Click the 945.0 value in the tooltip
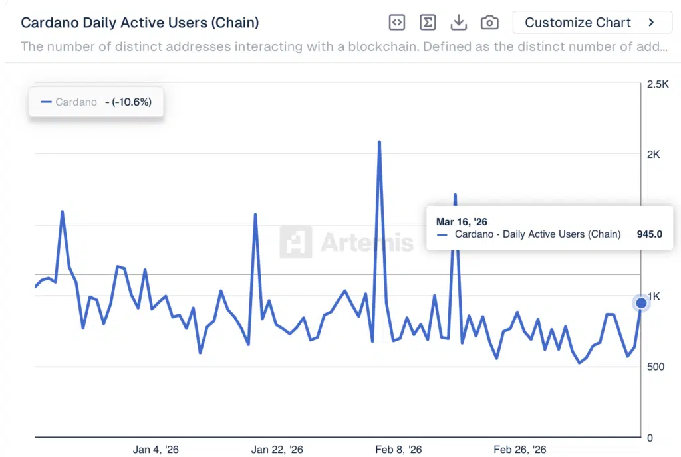This screenshot has width=681, height=457. coord(649,234)
